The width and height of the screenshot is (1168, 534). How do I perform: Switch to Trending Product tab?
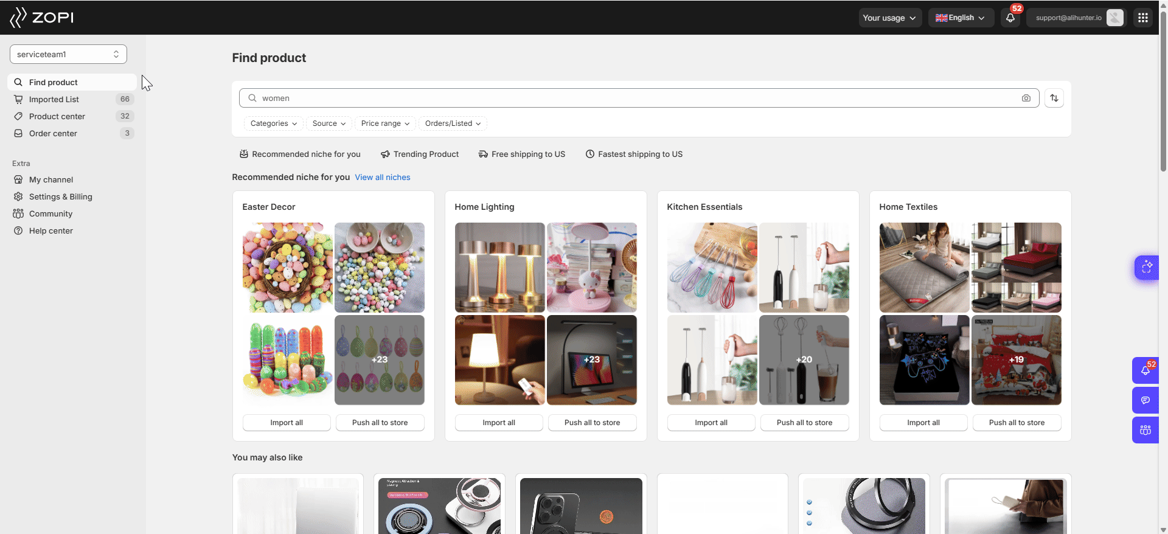tap(420, 154)
